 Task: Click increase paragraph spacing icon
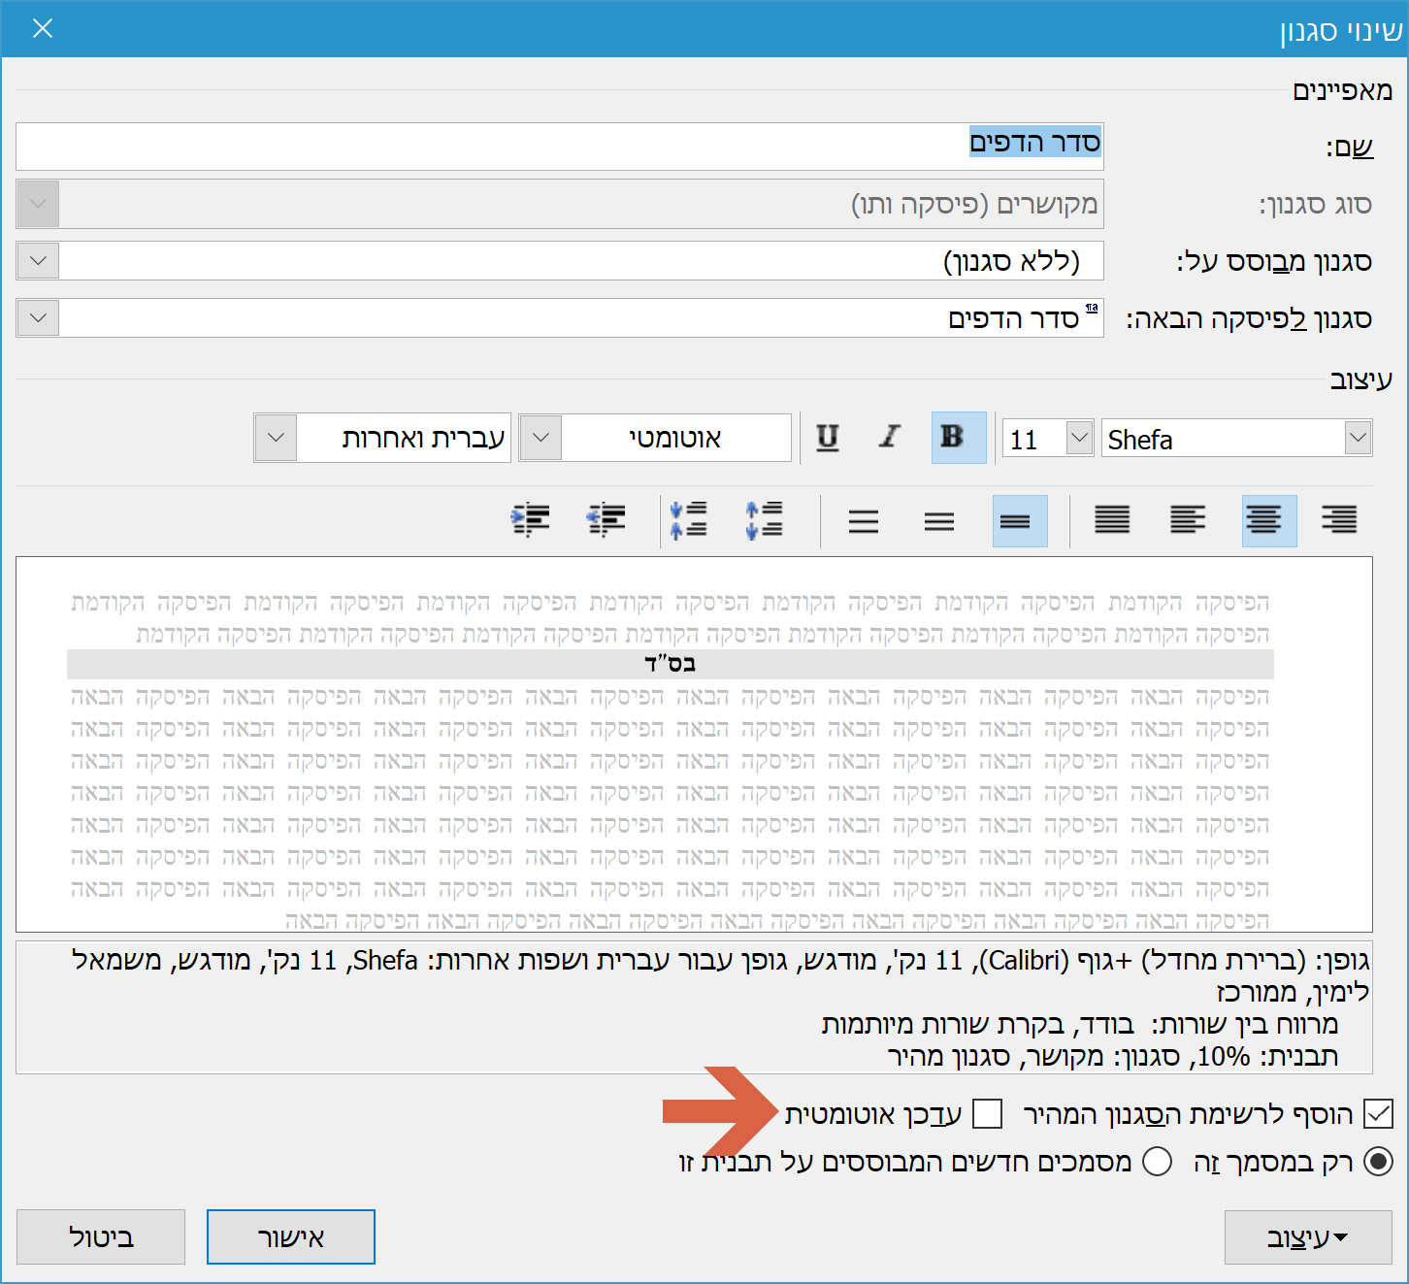765,521
